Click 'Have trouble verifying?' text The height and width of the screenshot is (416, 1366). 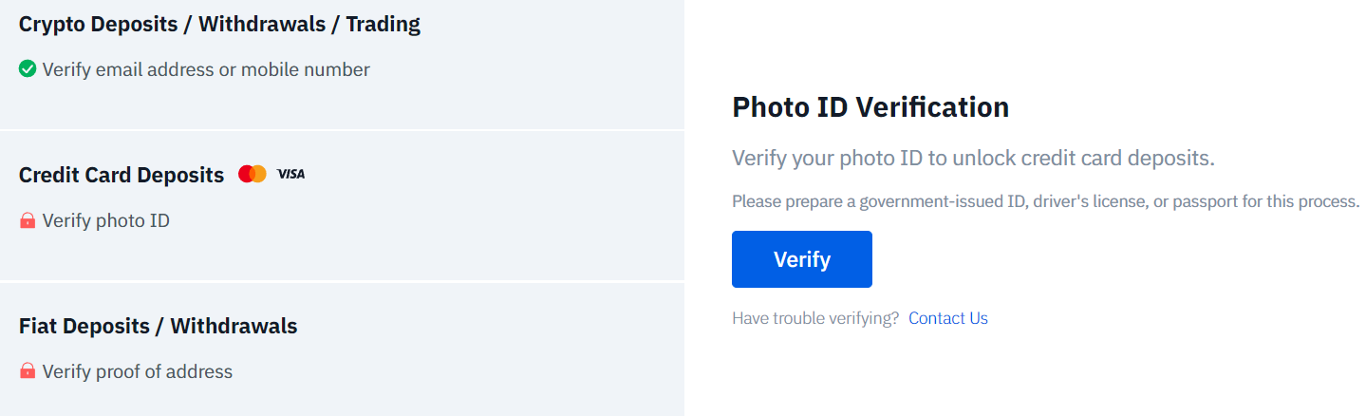click(x=815, y=318)
